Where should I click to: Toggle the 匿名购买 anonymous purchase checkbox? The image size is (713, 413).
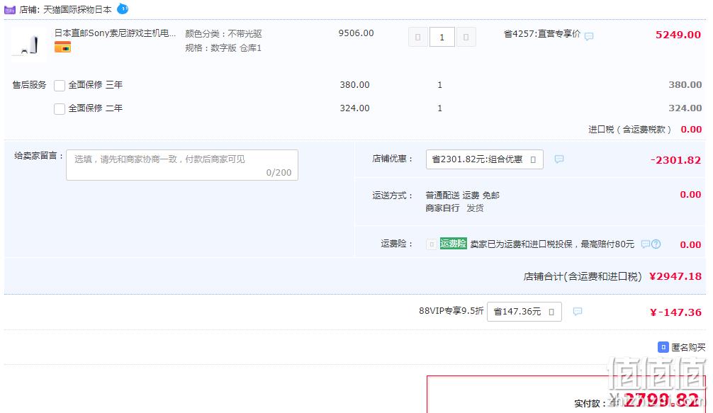pyautogui.click(x=663, y=347)
